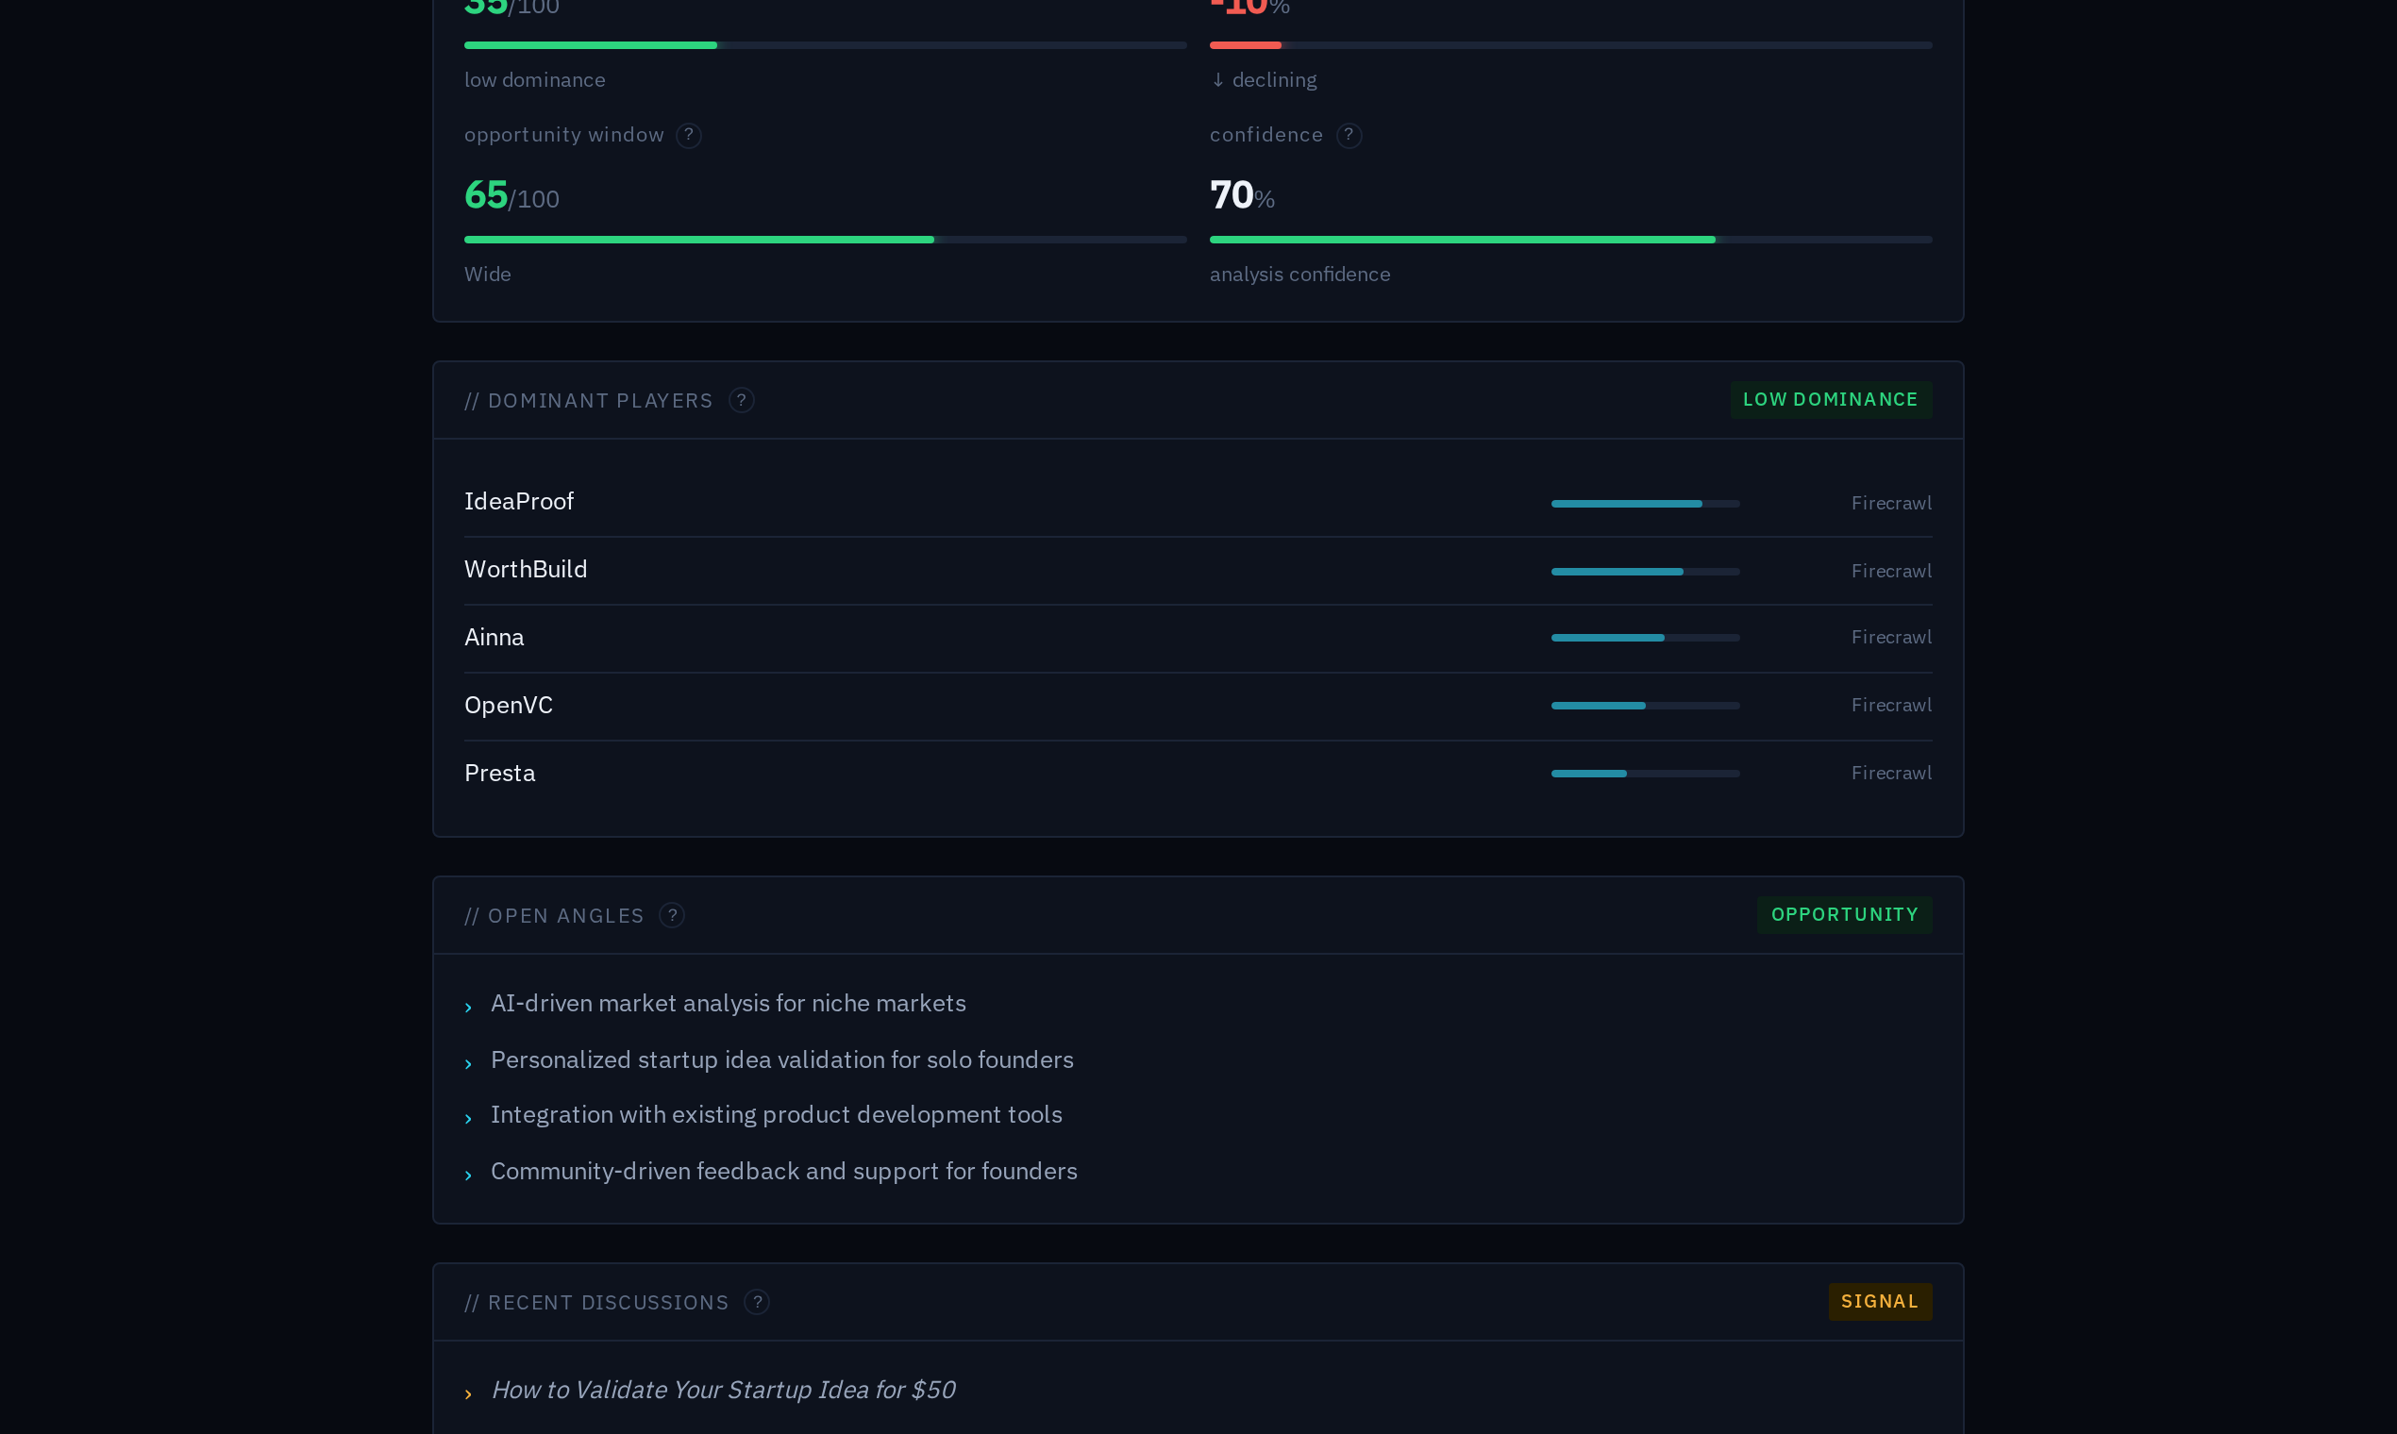The height and width of the screenshot is (1434, 2397).
Task: Click the LOW DOMINANCE badge
Action: coord(1831,400)
